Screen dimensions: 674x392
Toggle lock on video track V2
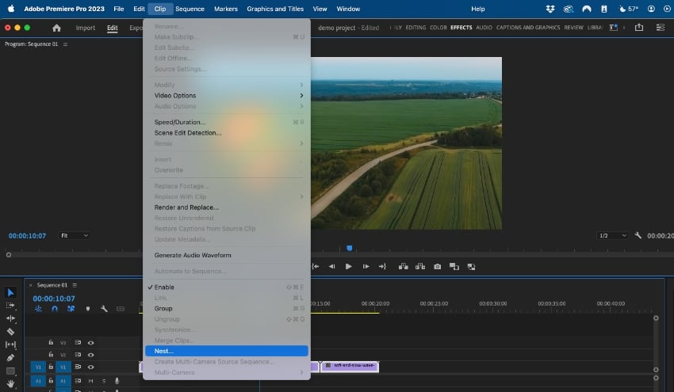[51, 355]
